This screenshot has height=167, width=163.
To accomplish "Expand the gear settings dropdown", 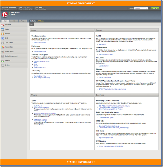I will point(32,24).
